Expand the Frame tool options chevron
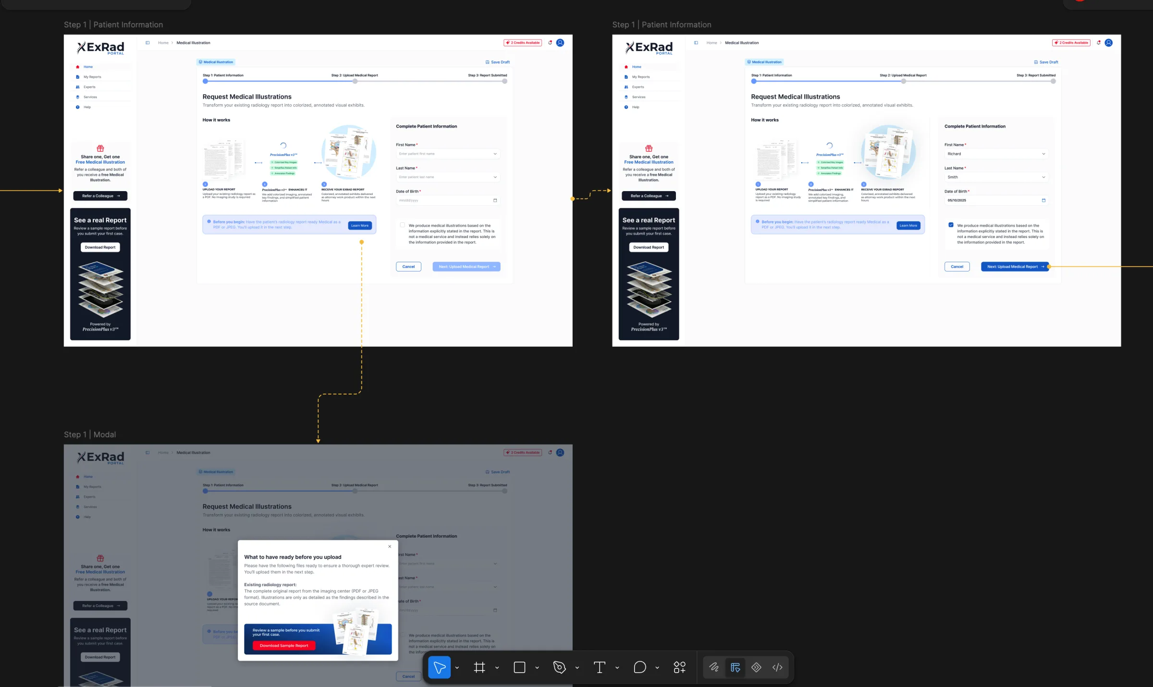The height and width of the screenshot is (687, 1153). (x=497, y=668)
